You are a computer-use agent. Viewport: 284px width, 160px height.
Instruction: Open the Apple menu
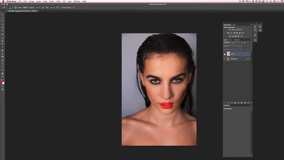[x=3, y=1]
